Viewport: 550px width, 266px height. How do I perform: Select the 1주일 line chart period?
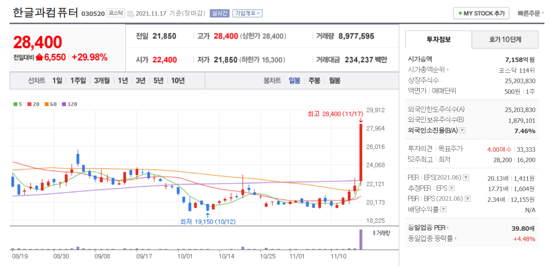78,81
